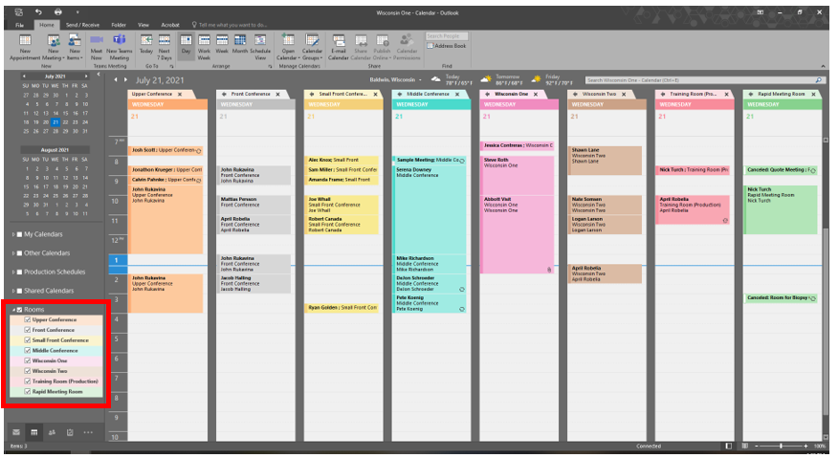The width and height of the screenshot is (838, 458).
Task: Expand the Other Calendars group
Action: pos(13,252)
